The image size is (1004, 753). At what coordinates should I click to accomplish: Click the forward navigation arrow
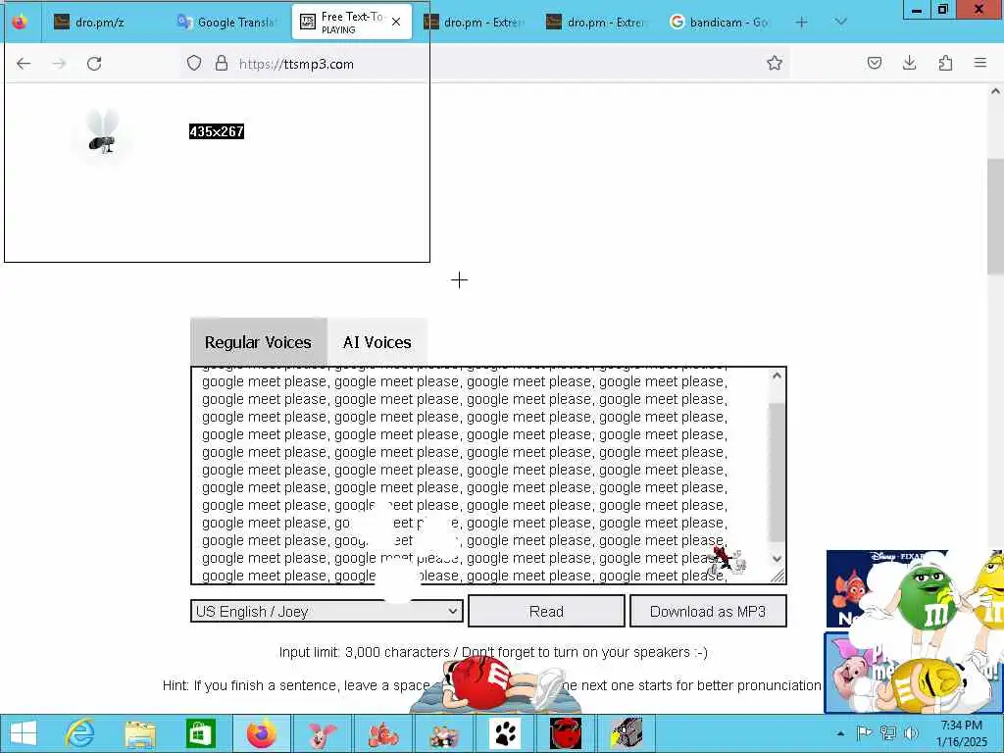[59, 64]
